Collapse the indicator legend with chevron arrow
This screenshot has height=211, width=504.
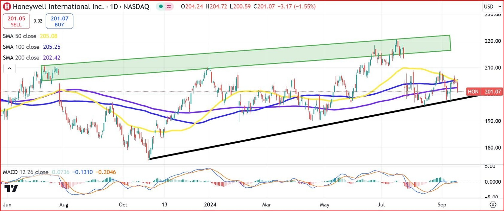click(10, 69)
